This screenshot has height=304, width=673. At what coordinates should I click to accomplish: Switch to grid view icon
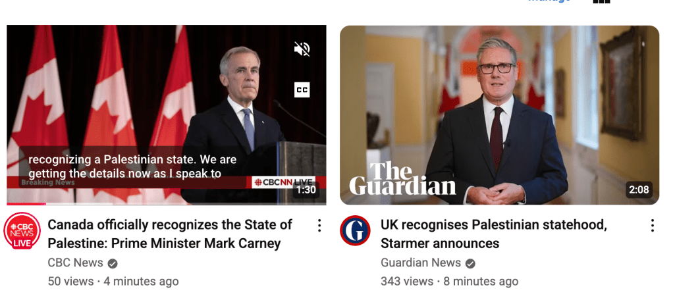601,1
